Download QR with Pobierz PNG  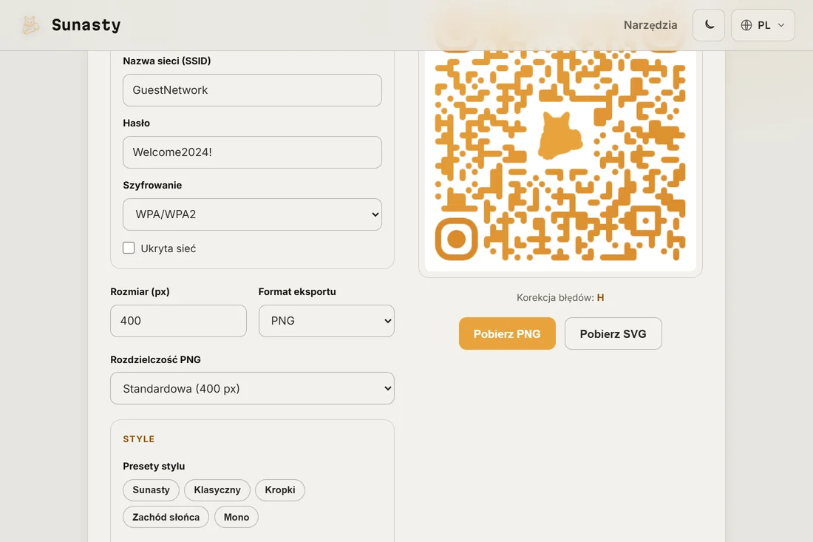507,333
